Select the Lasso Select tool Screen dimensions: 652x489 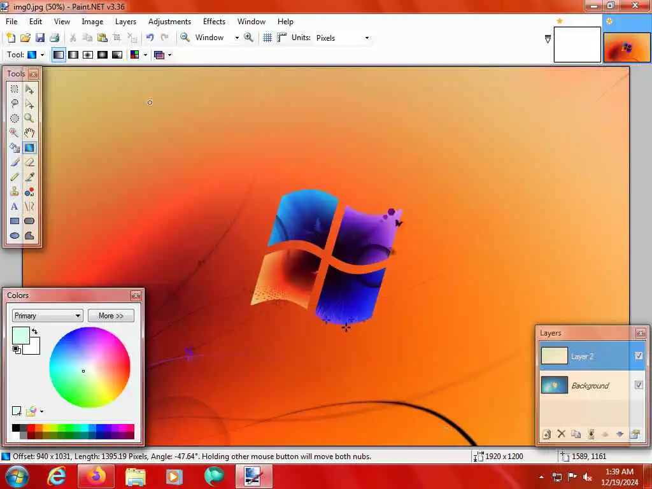coord(15,104)
